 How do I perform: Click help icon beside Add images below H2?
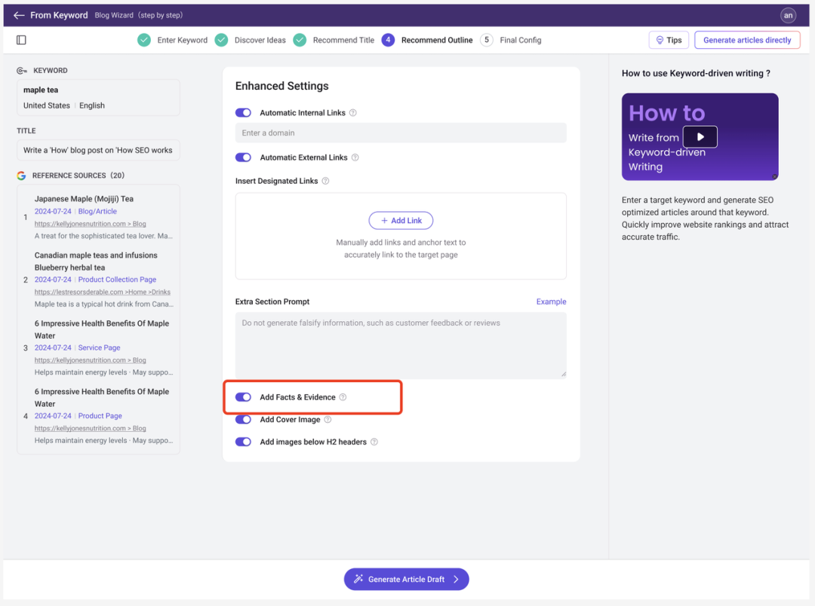point(374,442)
